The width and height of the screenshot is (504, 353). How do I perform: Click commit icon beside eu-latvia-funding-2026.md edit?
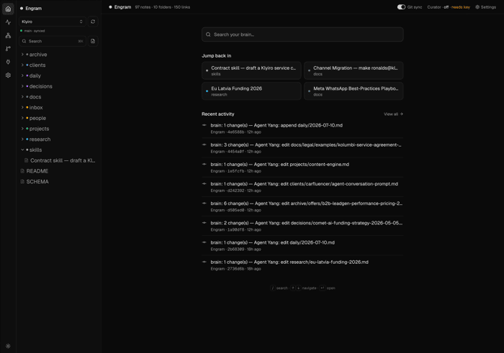204,262
